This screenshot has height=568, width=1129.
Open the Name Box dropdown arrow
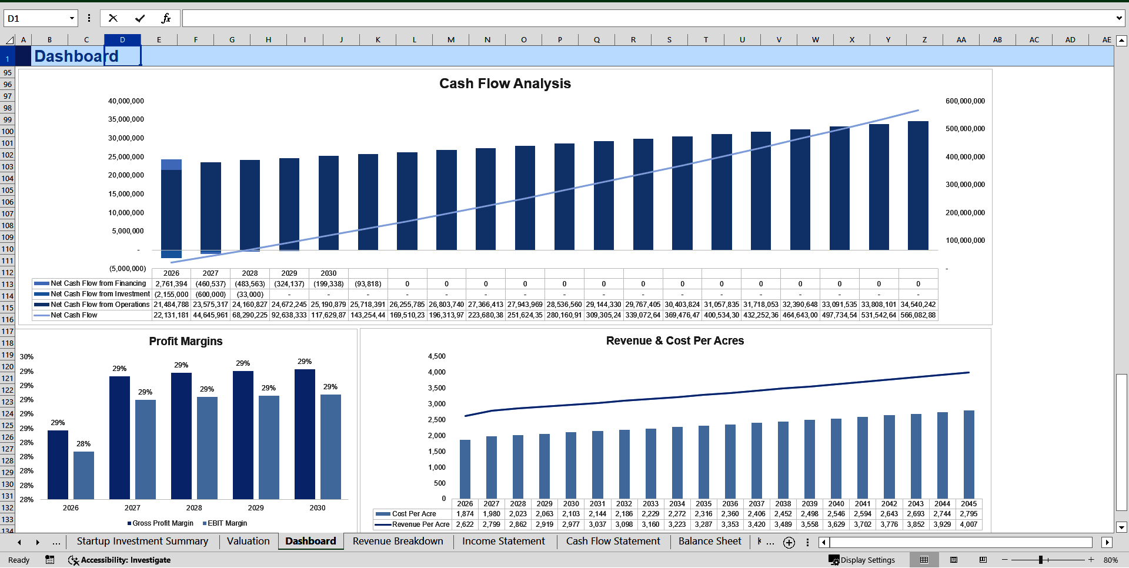click(72, 18)
